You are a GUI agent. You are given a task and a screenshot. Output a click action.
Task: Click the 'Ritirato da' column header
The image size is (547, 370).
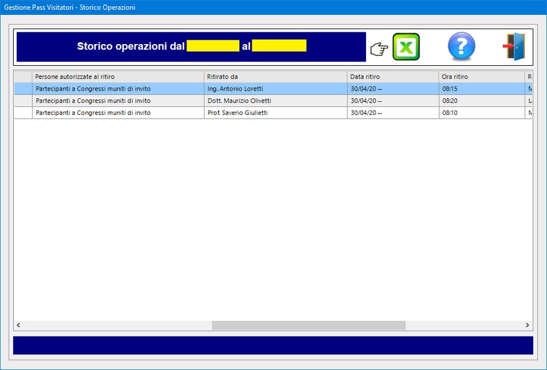coord(275,76)
